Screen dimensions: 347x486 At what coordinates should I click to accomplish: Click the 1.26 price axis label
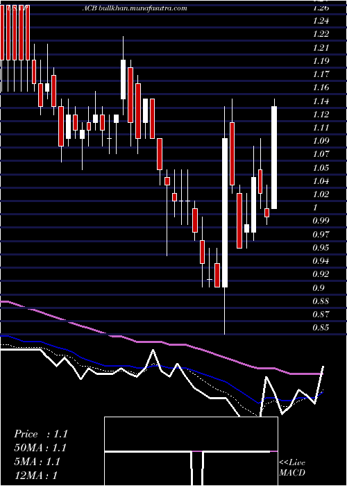pyautogui.click(x=321, y=8)
